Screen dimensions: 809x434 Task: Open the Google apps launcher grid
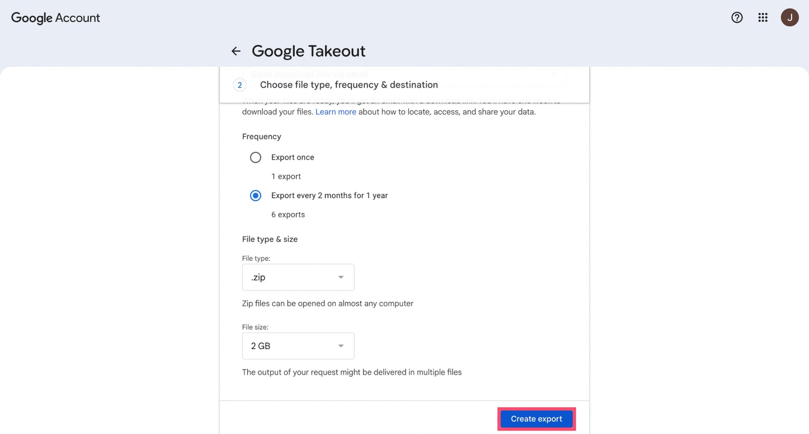(x=763, y=17)
